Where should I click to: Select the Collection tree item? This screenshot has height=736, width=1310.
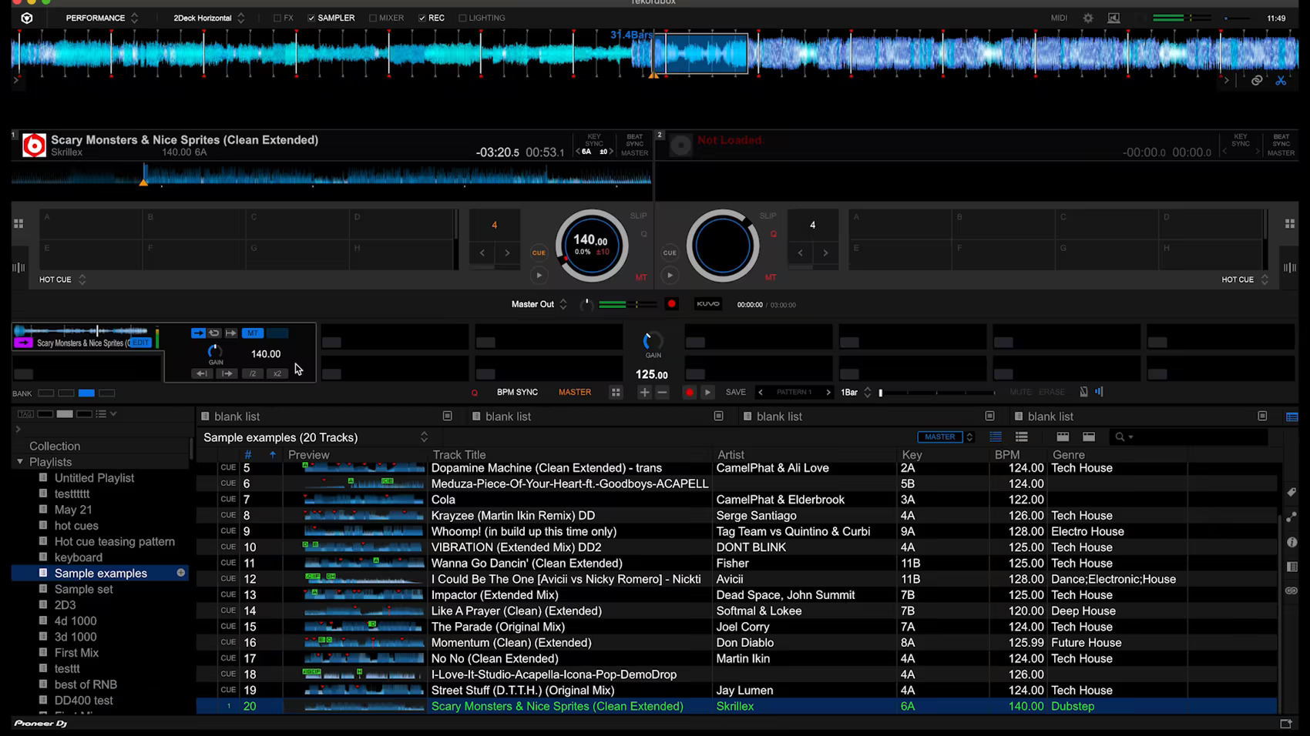(x=55, y=446)
